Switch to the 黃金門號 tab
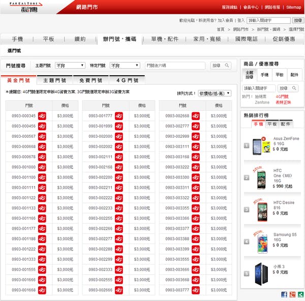This screenshot has height=301, width=305. (18, 80)
